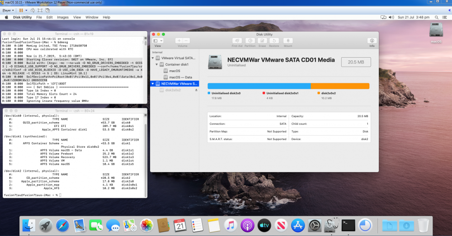Open Launchpad from the dock
Image resolution: width=452 pixels, height=236 pixels.
tap(46, 226)
